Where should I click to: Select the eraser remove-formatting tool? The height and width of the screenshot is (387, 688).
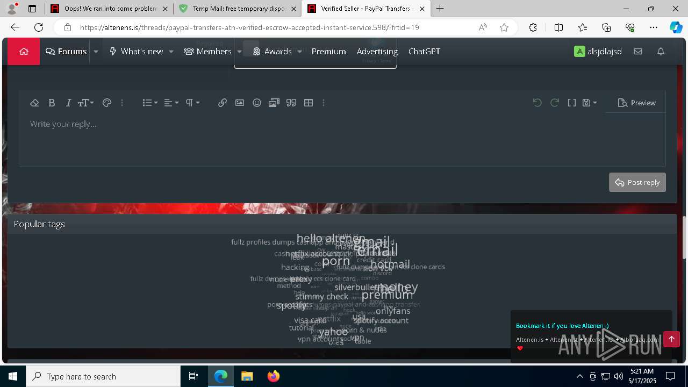[34, 103]
